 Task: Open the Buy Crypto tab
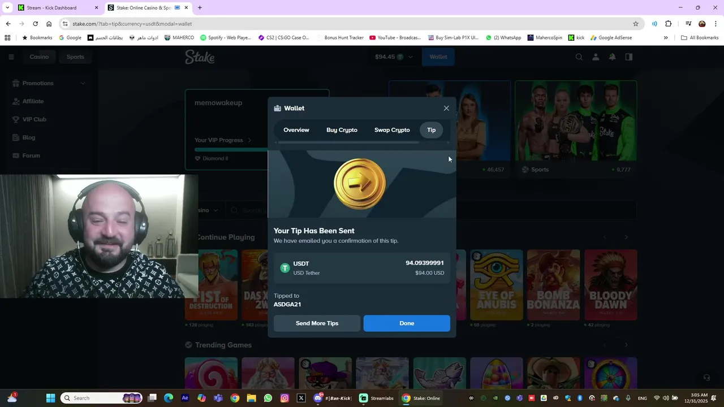[x=342, y=130]
